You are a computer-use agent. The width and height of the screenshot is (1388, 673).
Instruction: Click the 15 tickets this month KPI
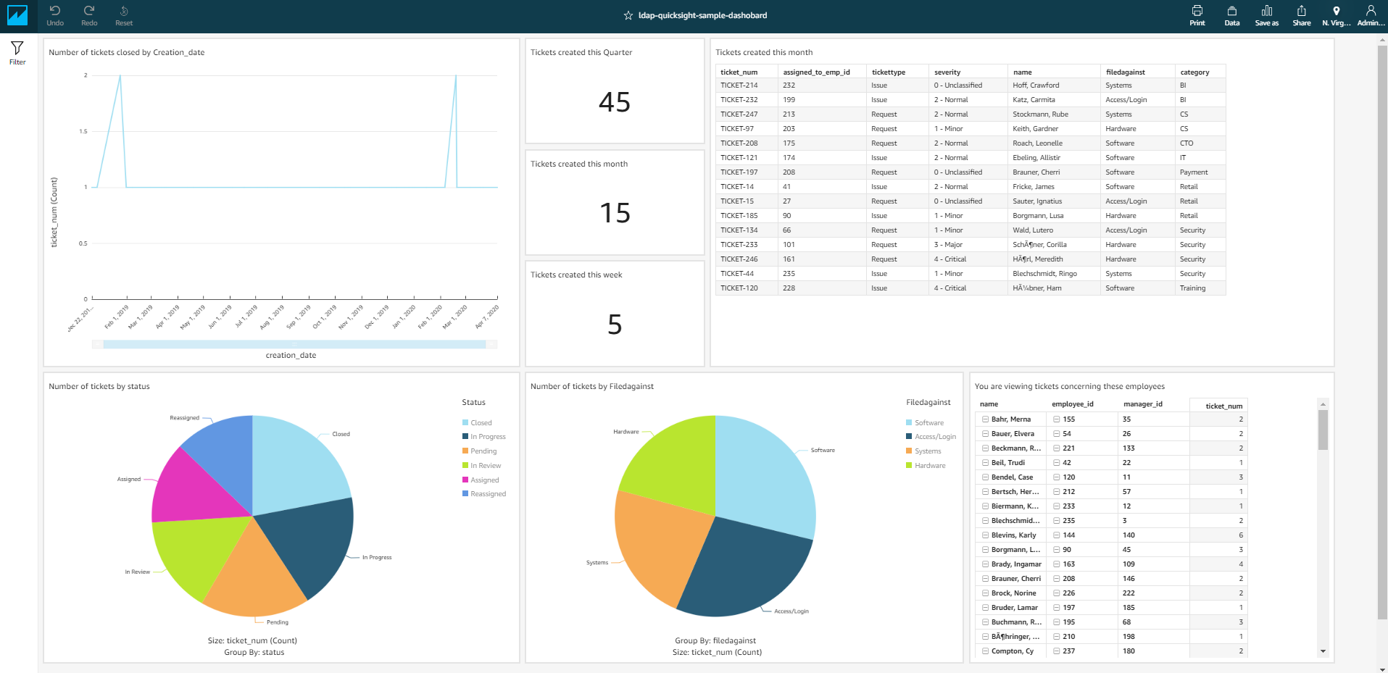pyautogui.click(x=615, y=213)
